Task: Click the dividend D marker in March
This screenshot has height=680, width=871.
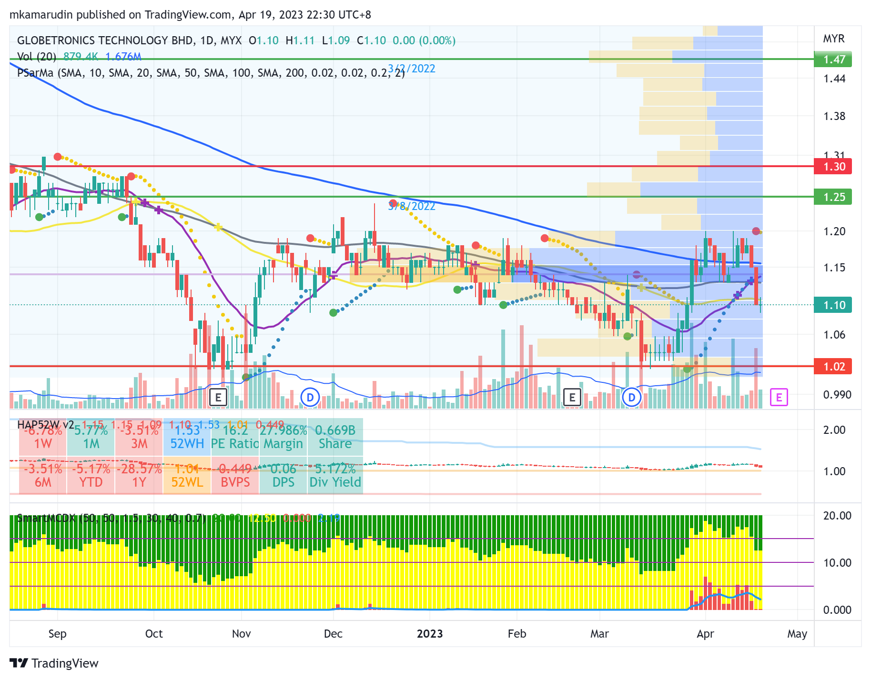Action: (x=632, y=397)
